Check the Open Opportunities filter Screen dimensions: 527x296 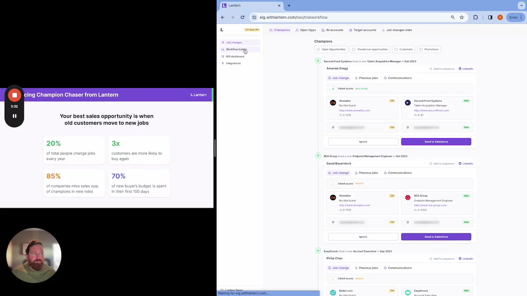[318, 49]
